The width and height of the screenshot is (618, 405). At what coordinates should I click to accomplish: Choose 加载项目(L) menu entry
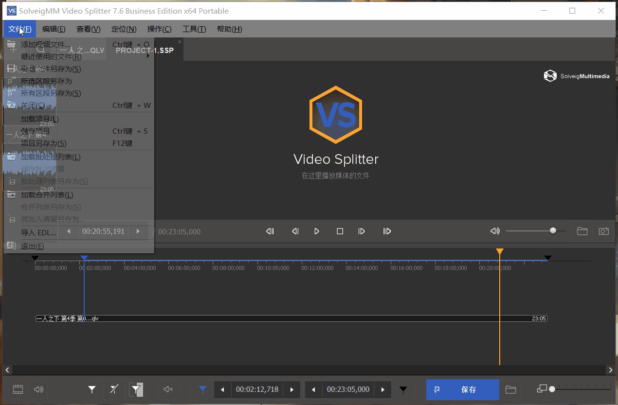click(79, 119)
